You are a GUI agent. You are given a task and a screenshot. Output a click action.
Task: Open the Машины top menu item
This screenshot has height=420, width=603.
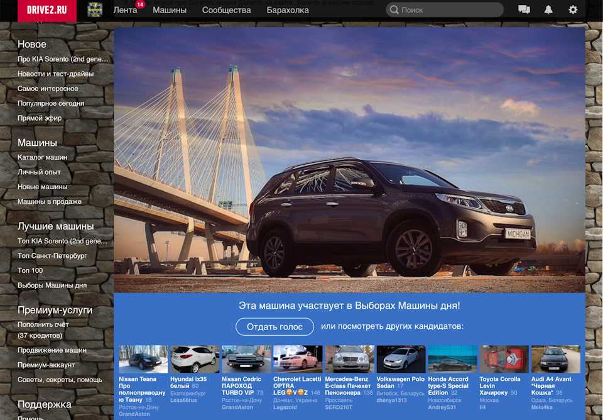click(x=170, y=10)
